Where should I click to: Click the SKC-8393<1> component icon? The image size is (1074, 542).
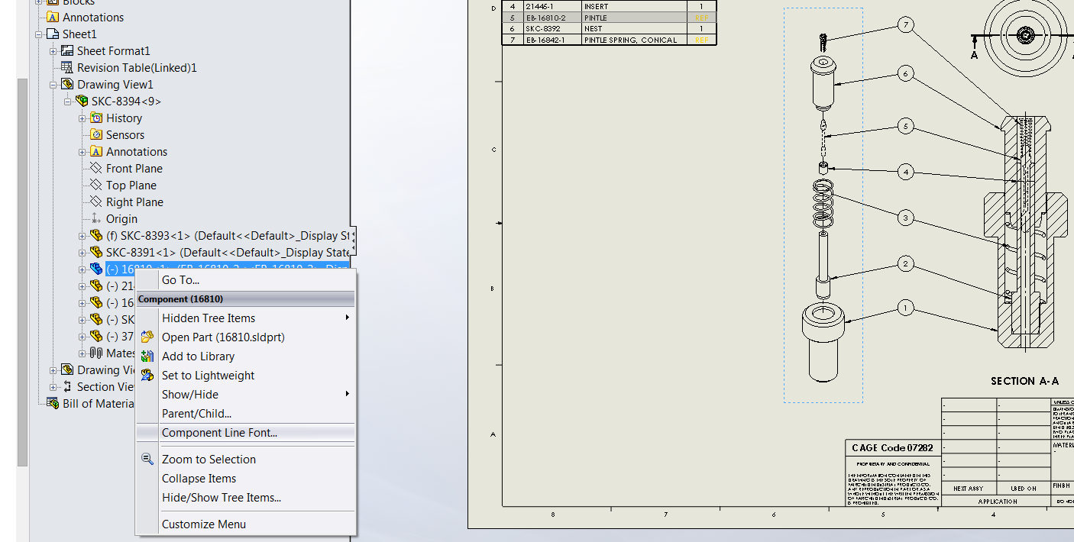point(96,235)
